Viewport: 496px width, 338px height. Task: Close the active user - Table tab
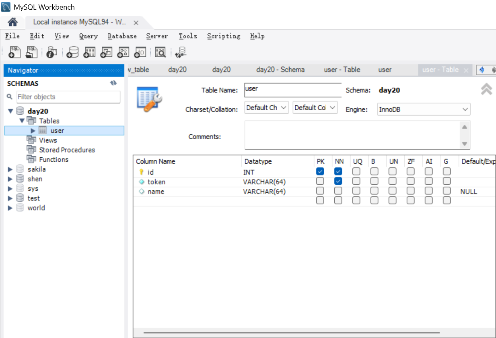(x=466, y=70)
